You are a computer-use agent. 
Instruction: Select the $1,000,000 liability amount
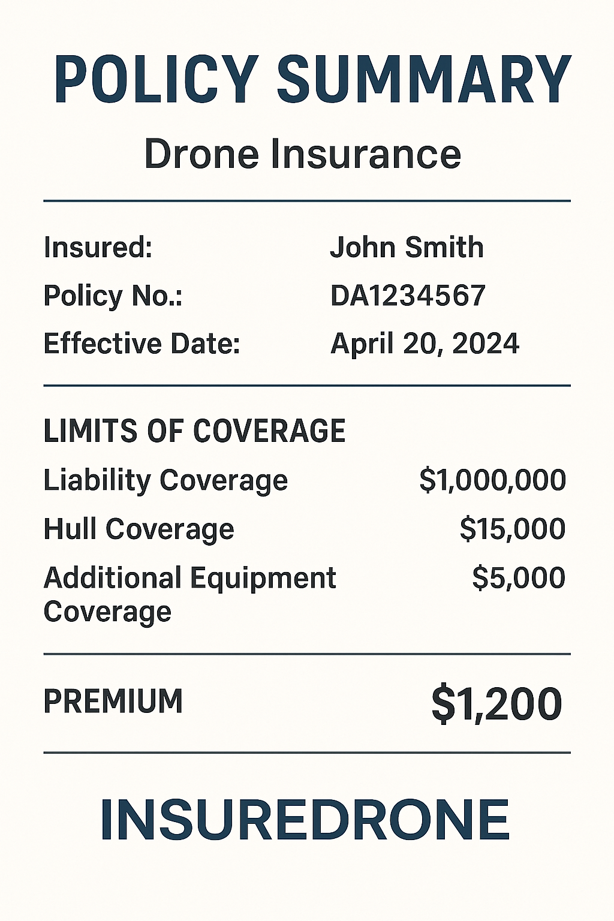pos(492,480)
